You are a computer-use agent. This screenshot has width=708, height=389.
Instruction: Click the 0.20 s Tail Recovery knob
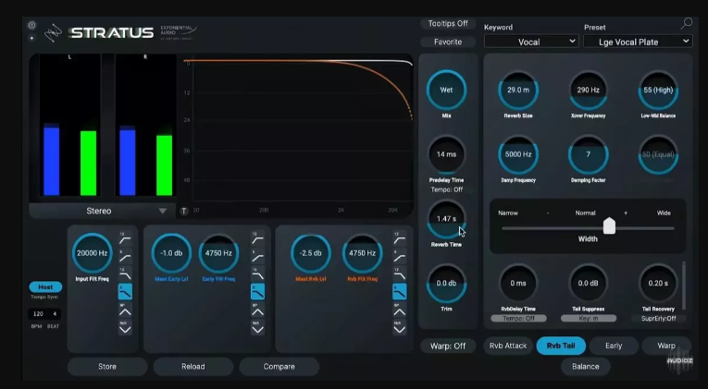pyautogui.click(x=658, y=283)
